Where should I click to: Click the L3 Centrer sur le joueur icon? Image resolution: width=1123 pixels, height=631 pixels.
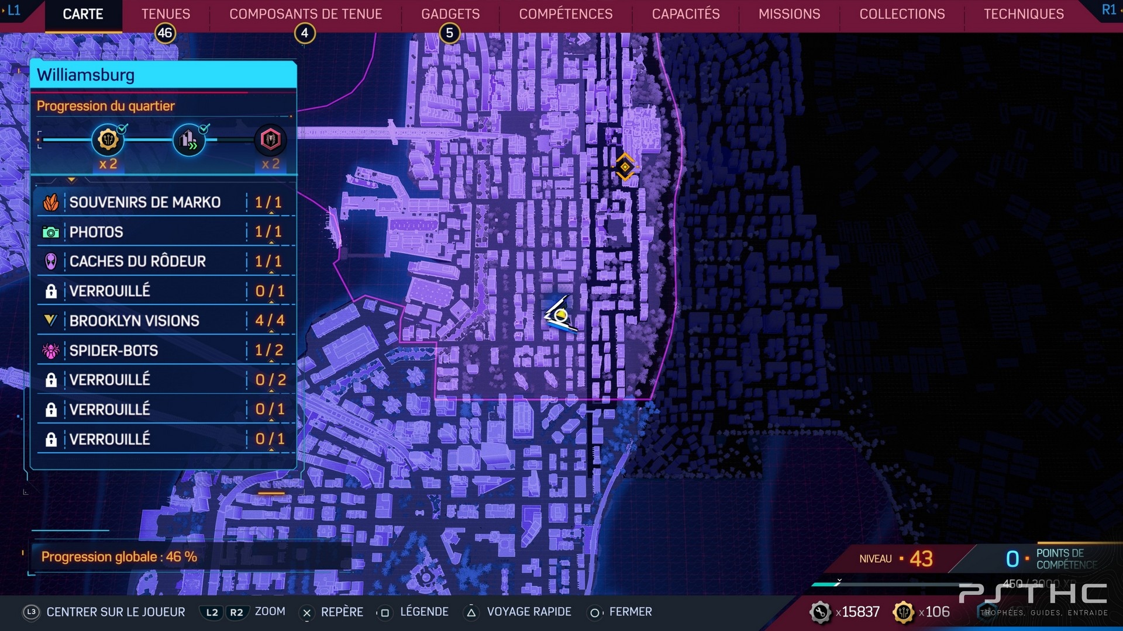point(31,612)
